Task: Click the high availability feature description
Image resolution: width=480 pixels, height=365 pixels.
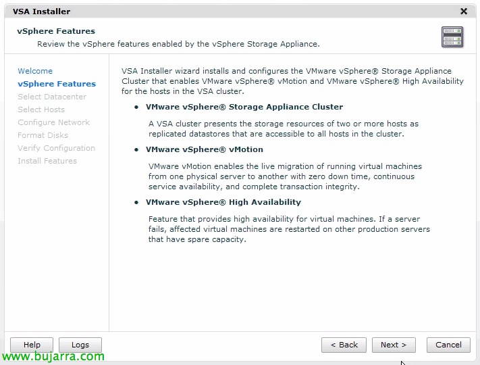Action: point(290,229)
